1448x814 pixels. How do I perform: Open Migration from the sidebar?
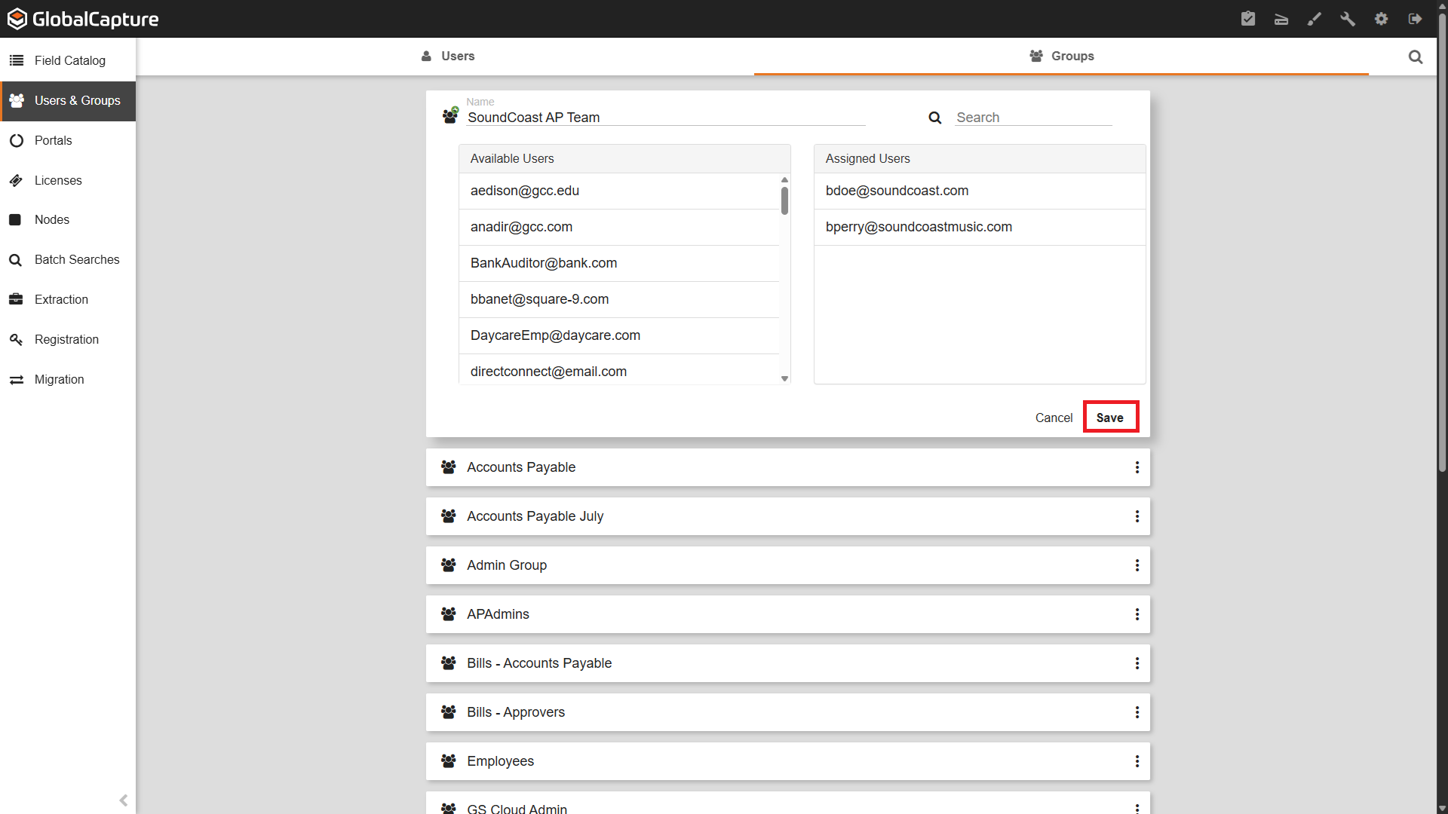pos(68,379)
